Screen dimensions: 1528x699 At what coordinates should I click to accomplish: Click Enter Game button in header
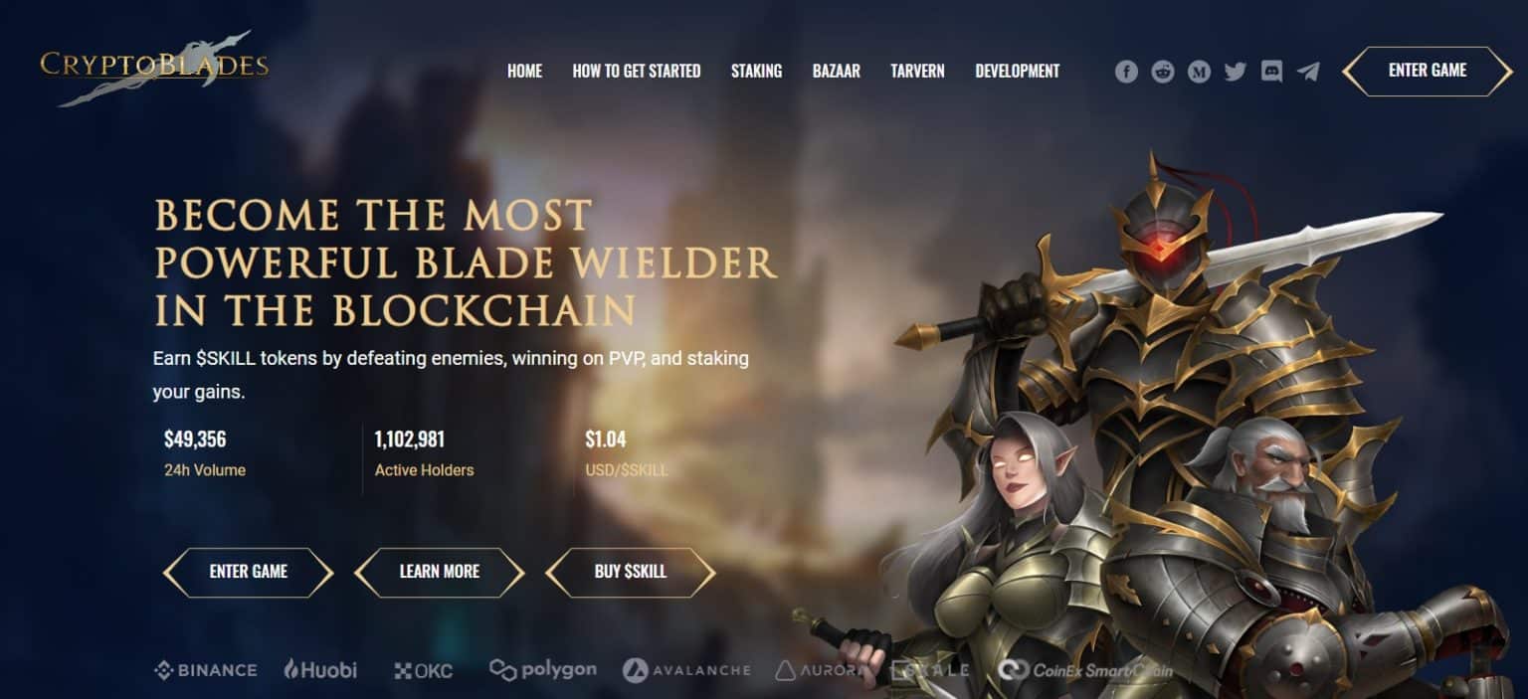coord(1428,71)
